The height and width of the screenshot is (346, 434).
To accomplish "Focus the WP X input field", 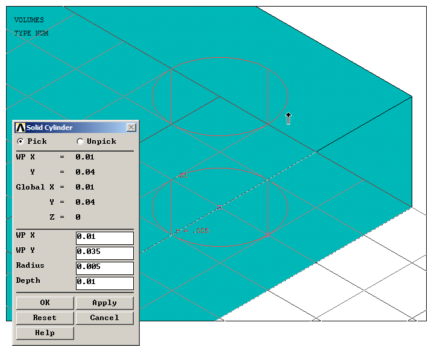I will click(104, 238).
